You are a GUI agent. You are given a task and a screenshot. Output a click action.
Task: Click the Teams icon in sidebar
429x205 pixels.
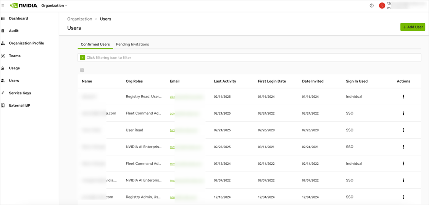point(3,56)
